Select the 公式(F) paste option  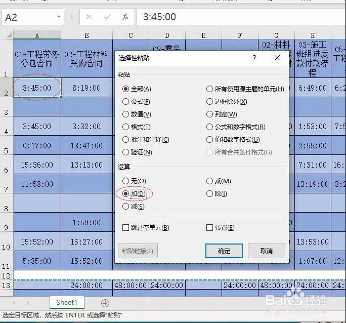click(136, 102)
